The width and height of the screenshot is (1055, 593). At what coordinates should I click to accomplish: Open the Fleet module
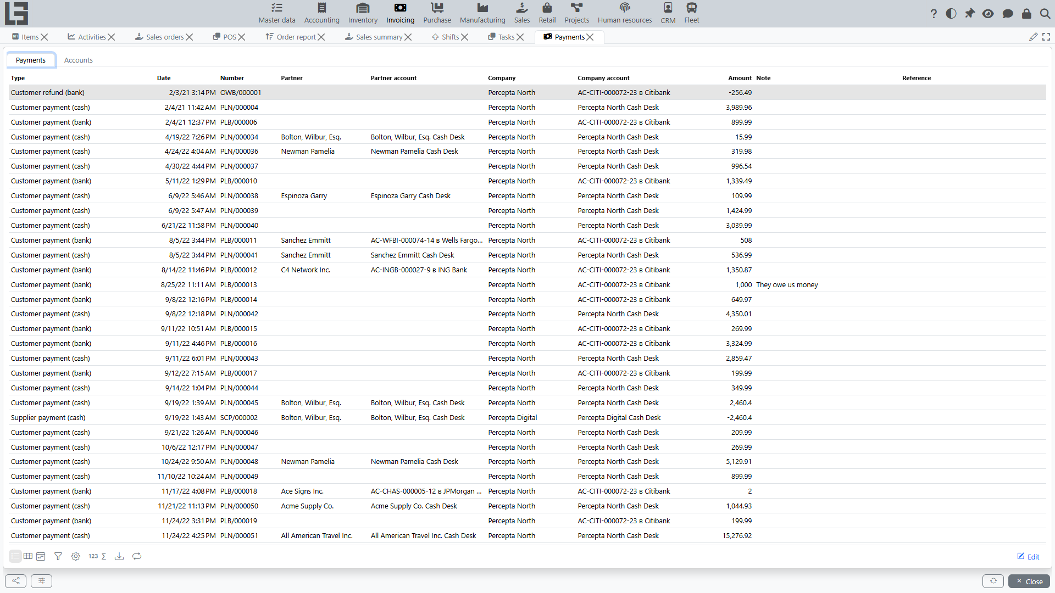click(x=692, y=13)
